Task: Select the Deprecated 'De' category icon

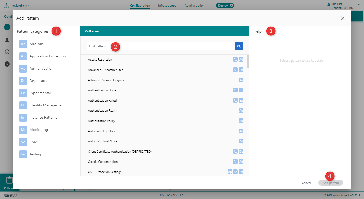Action: 23,81
